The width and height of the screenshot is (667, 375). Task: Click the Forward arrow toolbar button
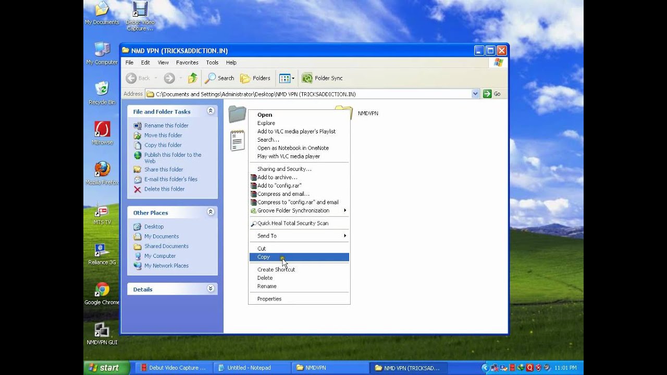pyautogui.click(x=169, y=78)
